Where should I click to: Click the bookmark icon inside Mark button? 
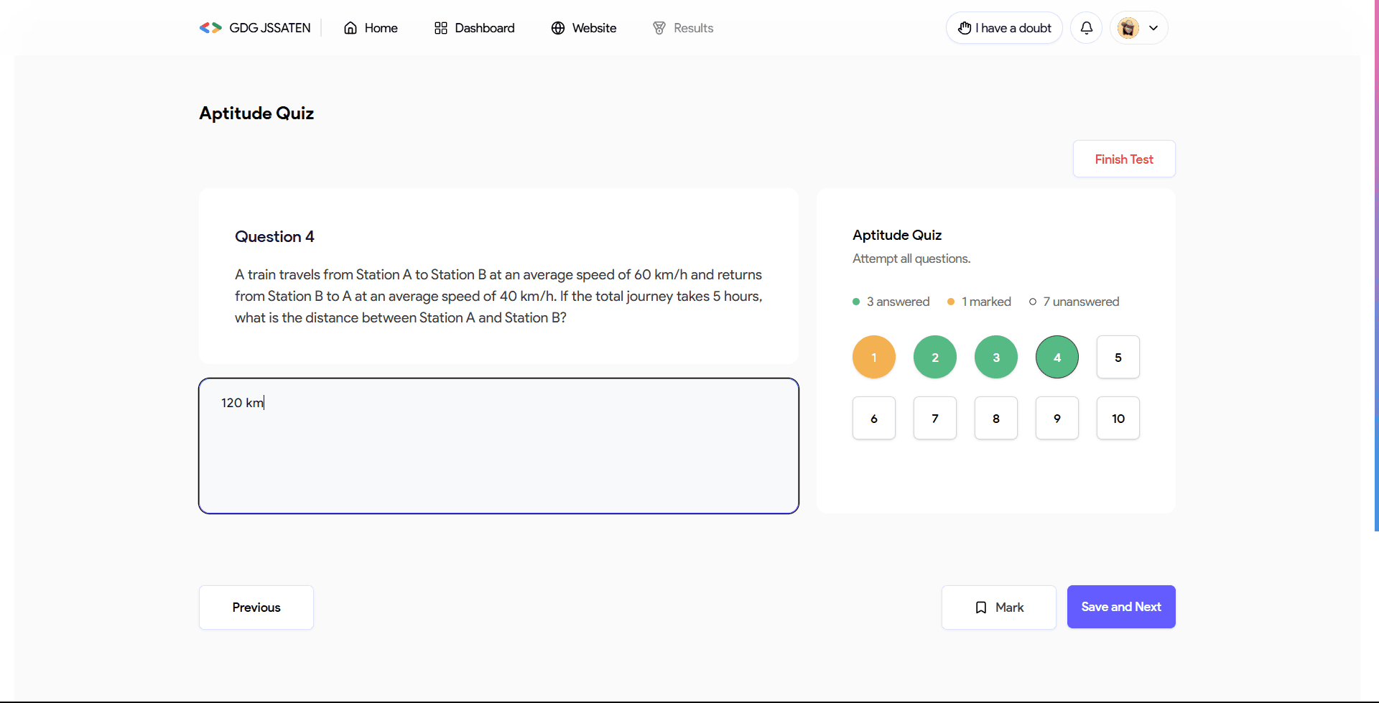(x=980, y=607)
